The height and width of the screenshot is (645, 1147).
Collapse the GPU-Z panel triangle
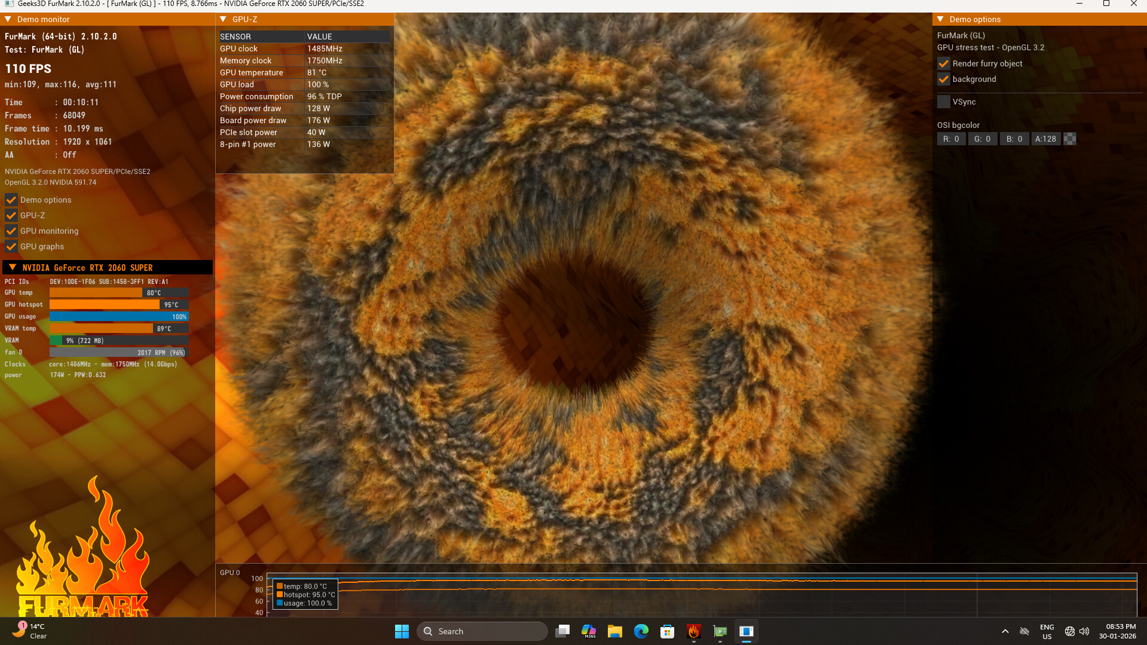[223, 19]
